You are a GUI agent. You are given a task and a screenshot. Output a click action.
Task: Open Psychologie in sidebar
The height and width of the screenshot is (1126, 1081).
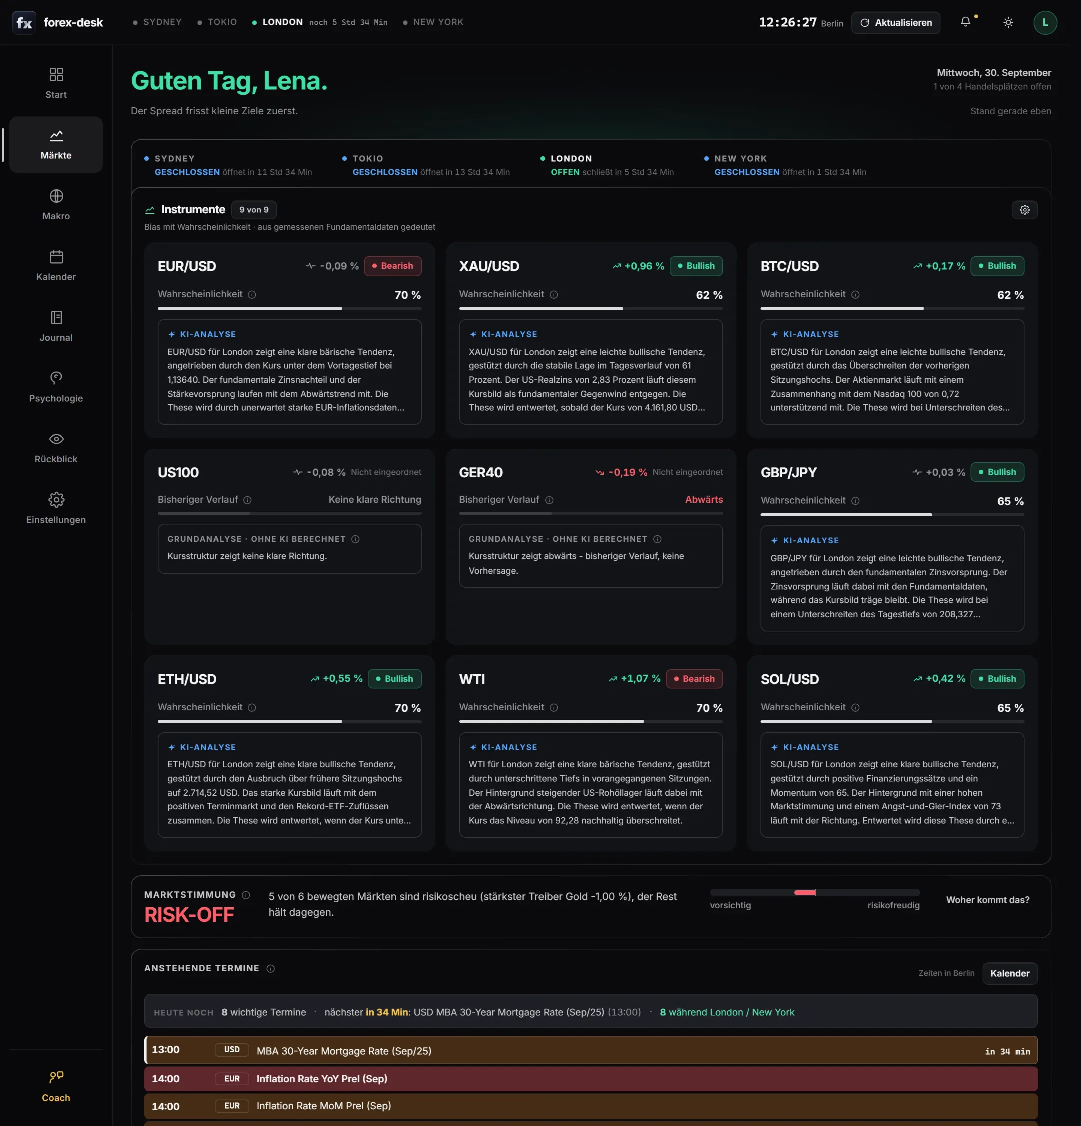56,388
